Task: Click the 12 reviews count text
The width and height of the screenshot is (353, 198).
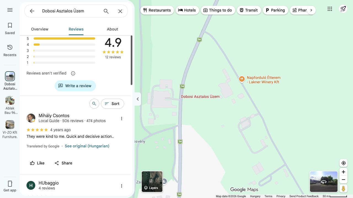Action: click(x=113, y=57)
